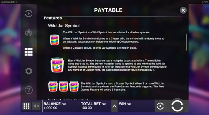This screenshot has height=115, width=209.
Task: Select the paytable grid icon in the sidebar
Action: pyautogui.click(x=29, y=52)
